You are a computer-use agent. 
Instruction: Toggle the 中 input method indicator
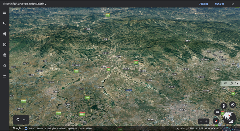[x=226, y=83]
